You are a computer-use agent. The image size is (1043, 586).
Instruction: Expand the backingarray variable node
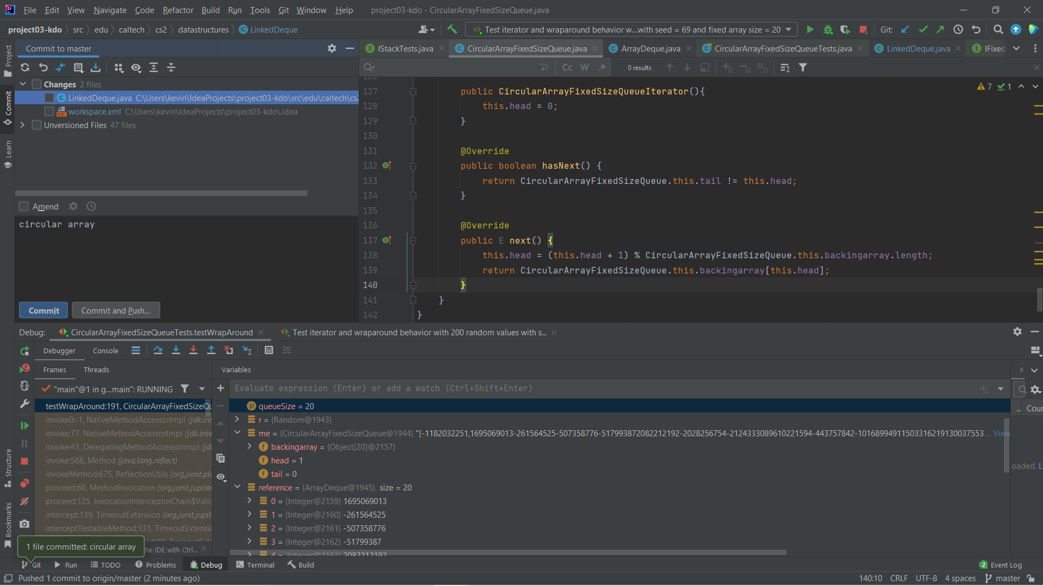(249, 447)
